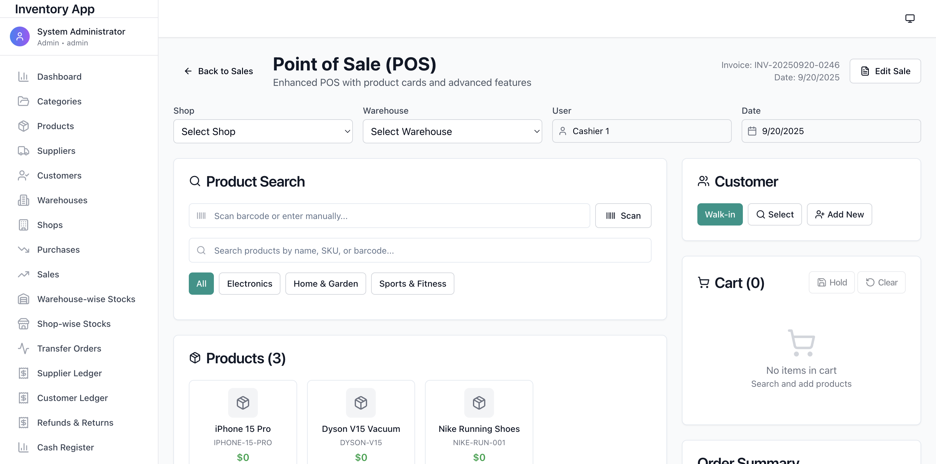Click the Purchases trending-down icon
936x464 pixels.
23,250
